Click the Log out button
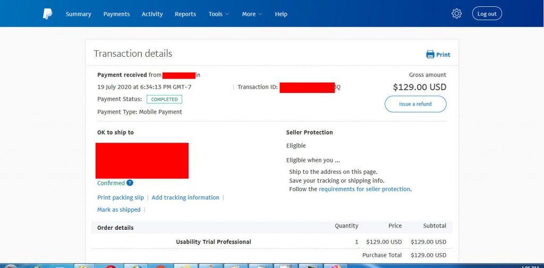The height and width of the screenshot is (268, 544). click(487, 13)
